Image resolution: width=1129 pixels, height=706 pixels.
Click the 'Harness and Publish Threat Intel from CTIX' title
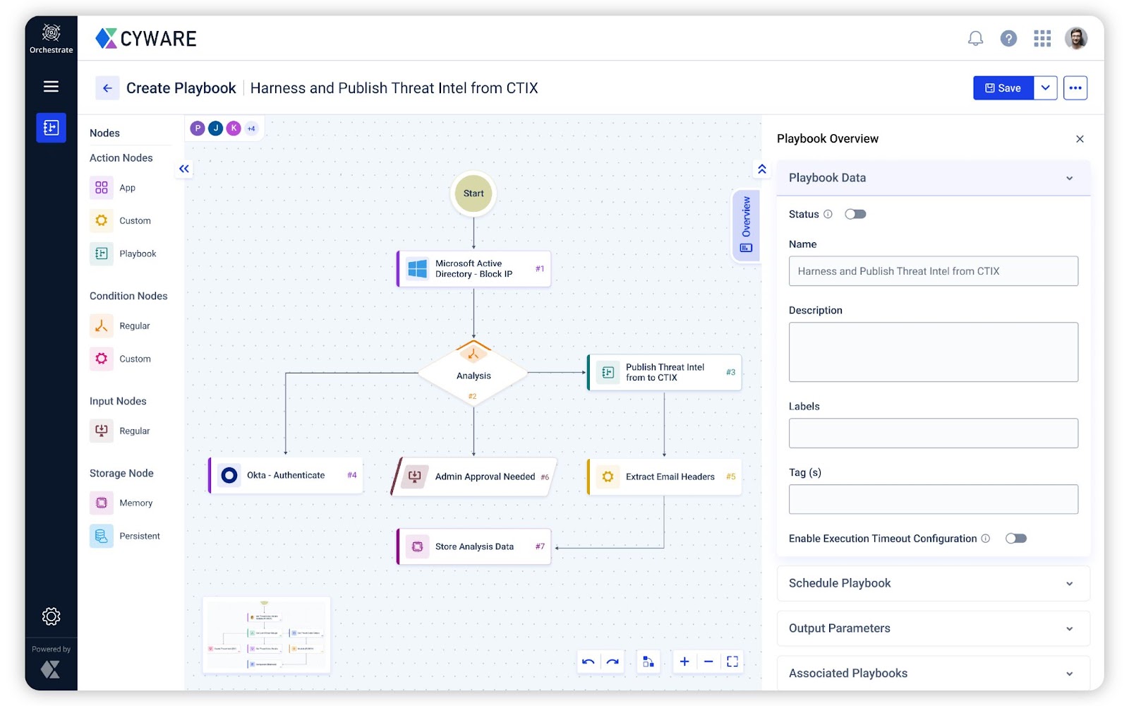coord(394,88)
